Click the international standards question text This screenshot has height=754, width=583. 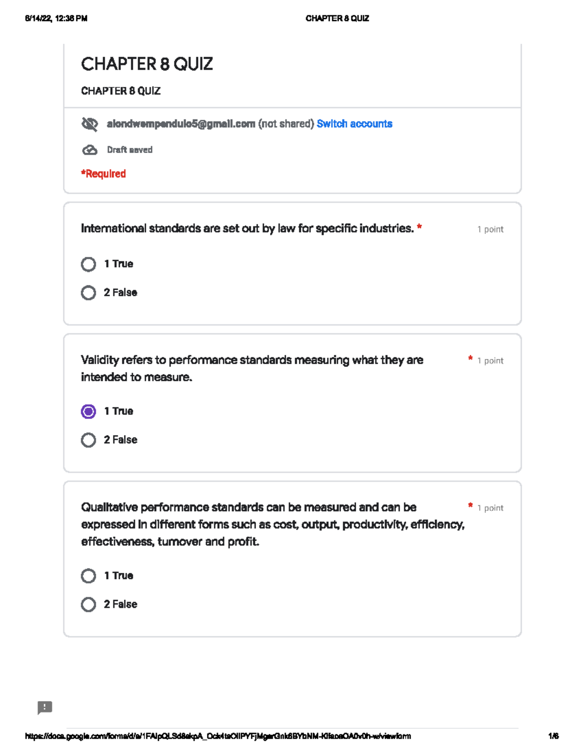[x=247, y=228]
